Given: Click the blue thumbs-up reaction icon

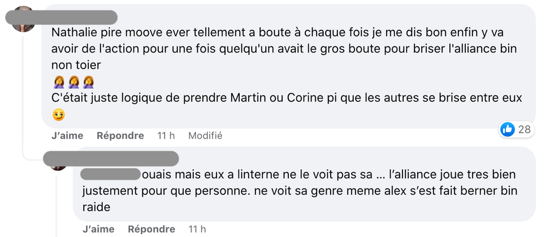Looking at the screenshot, I should (x=508, y=129).
